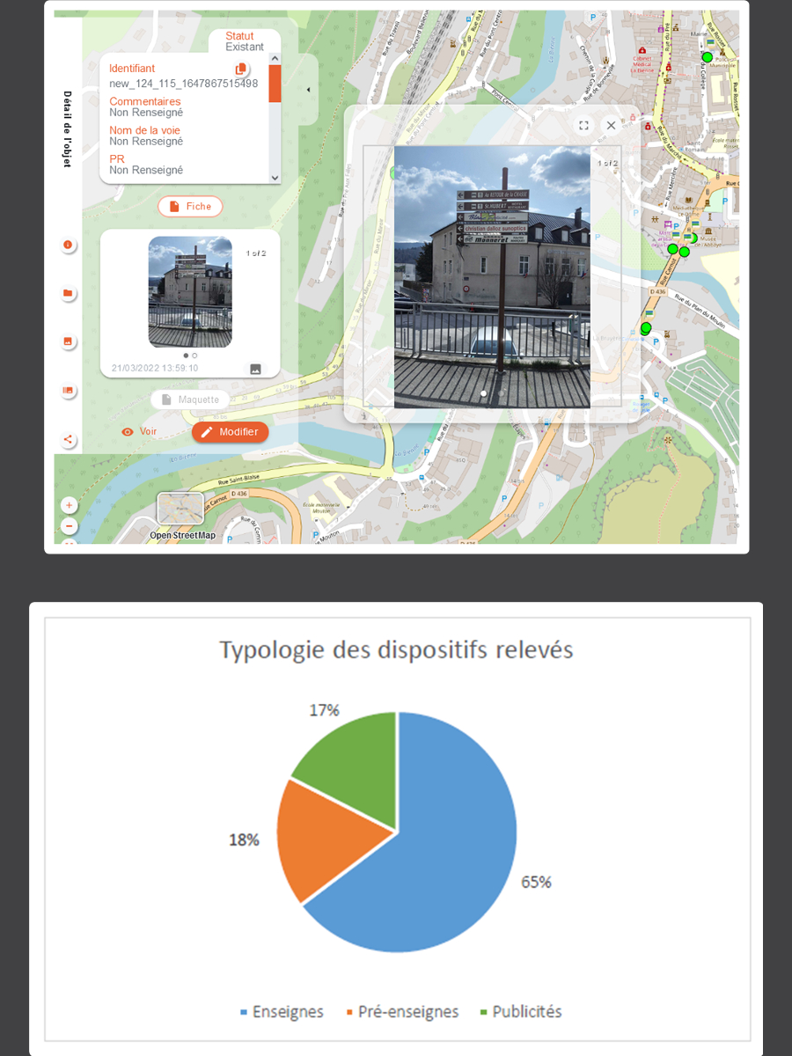Click the signpost photo thumbnail in panel
The height and width of the screenshot is (1056, 792).
190,292
